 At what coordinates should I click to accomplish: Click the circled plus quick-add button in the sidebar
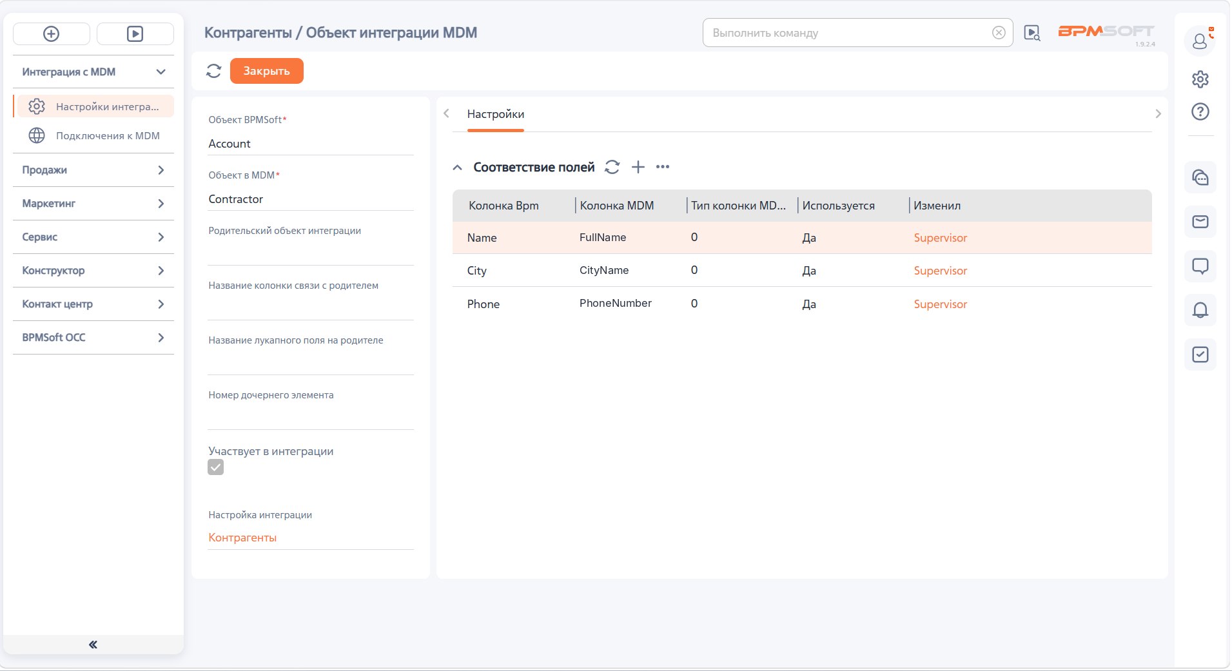point(52,34)
